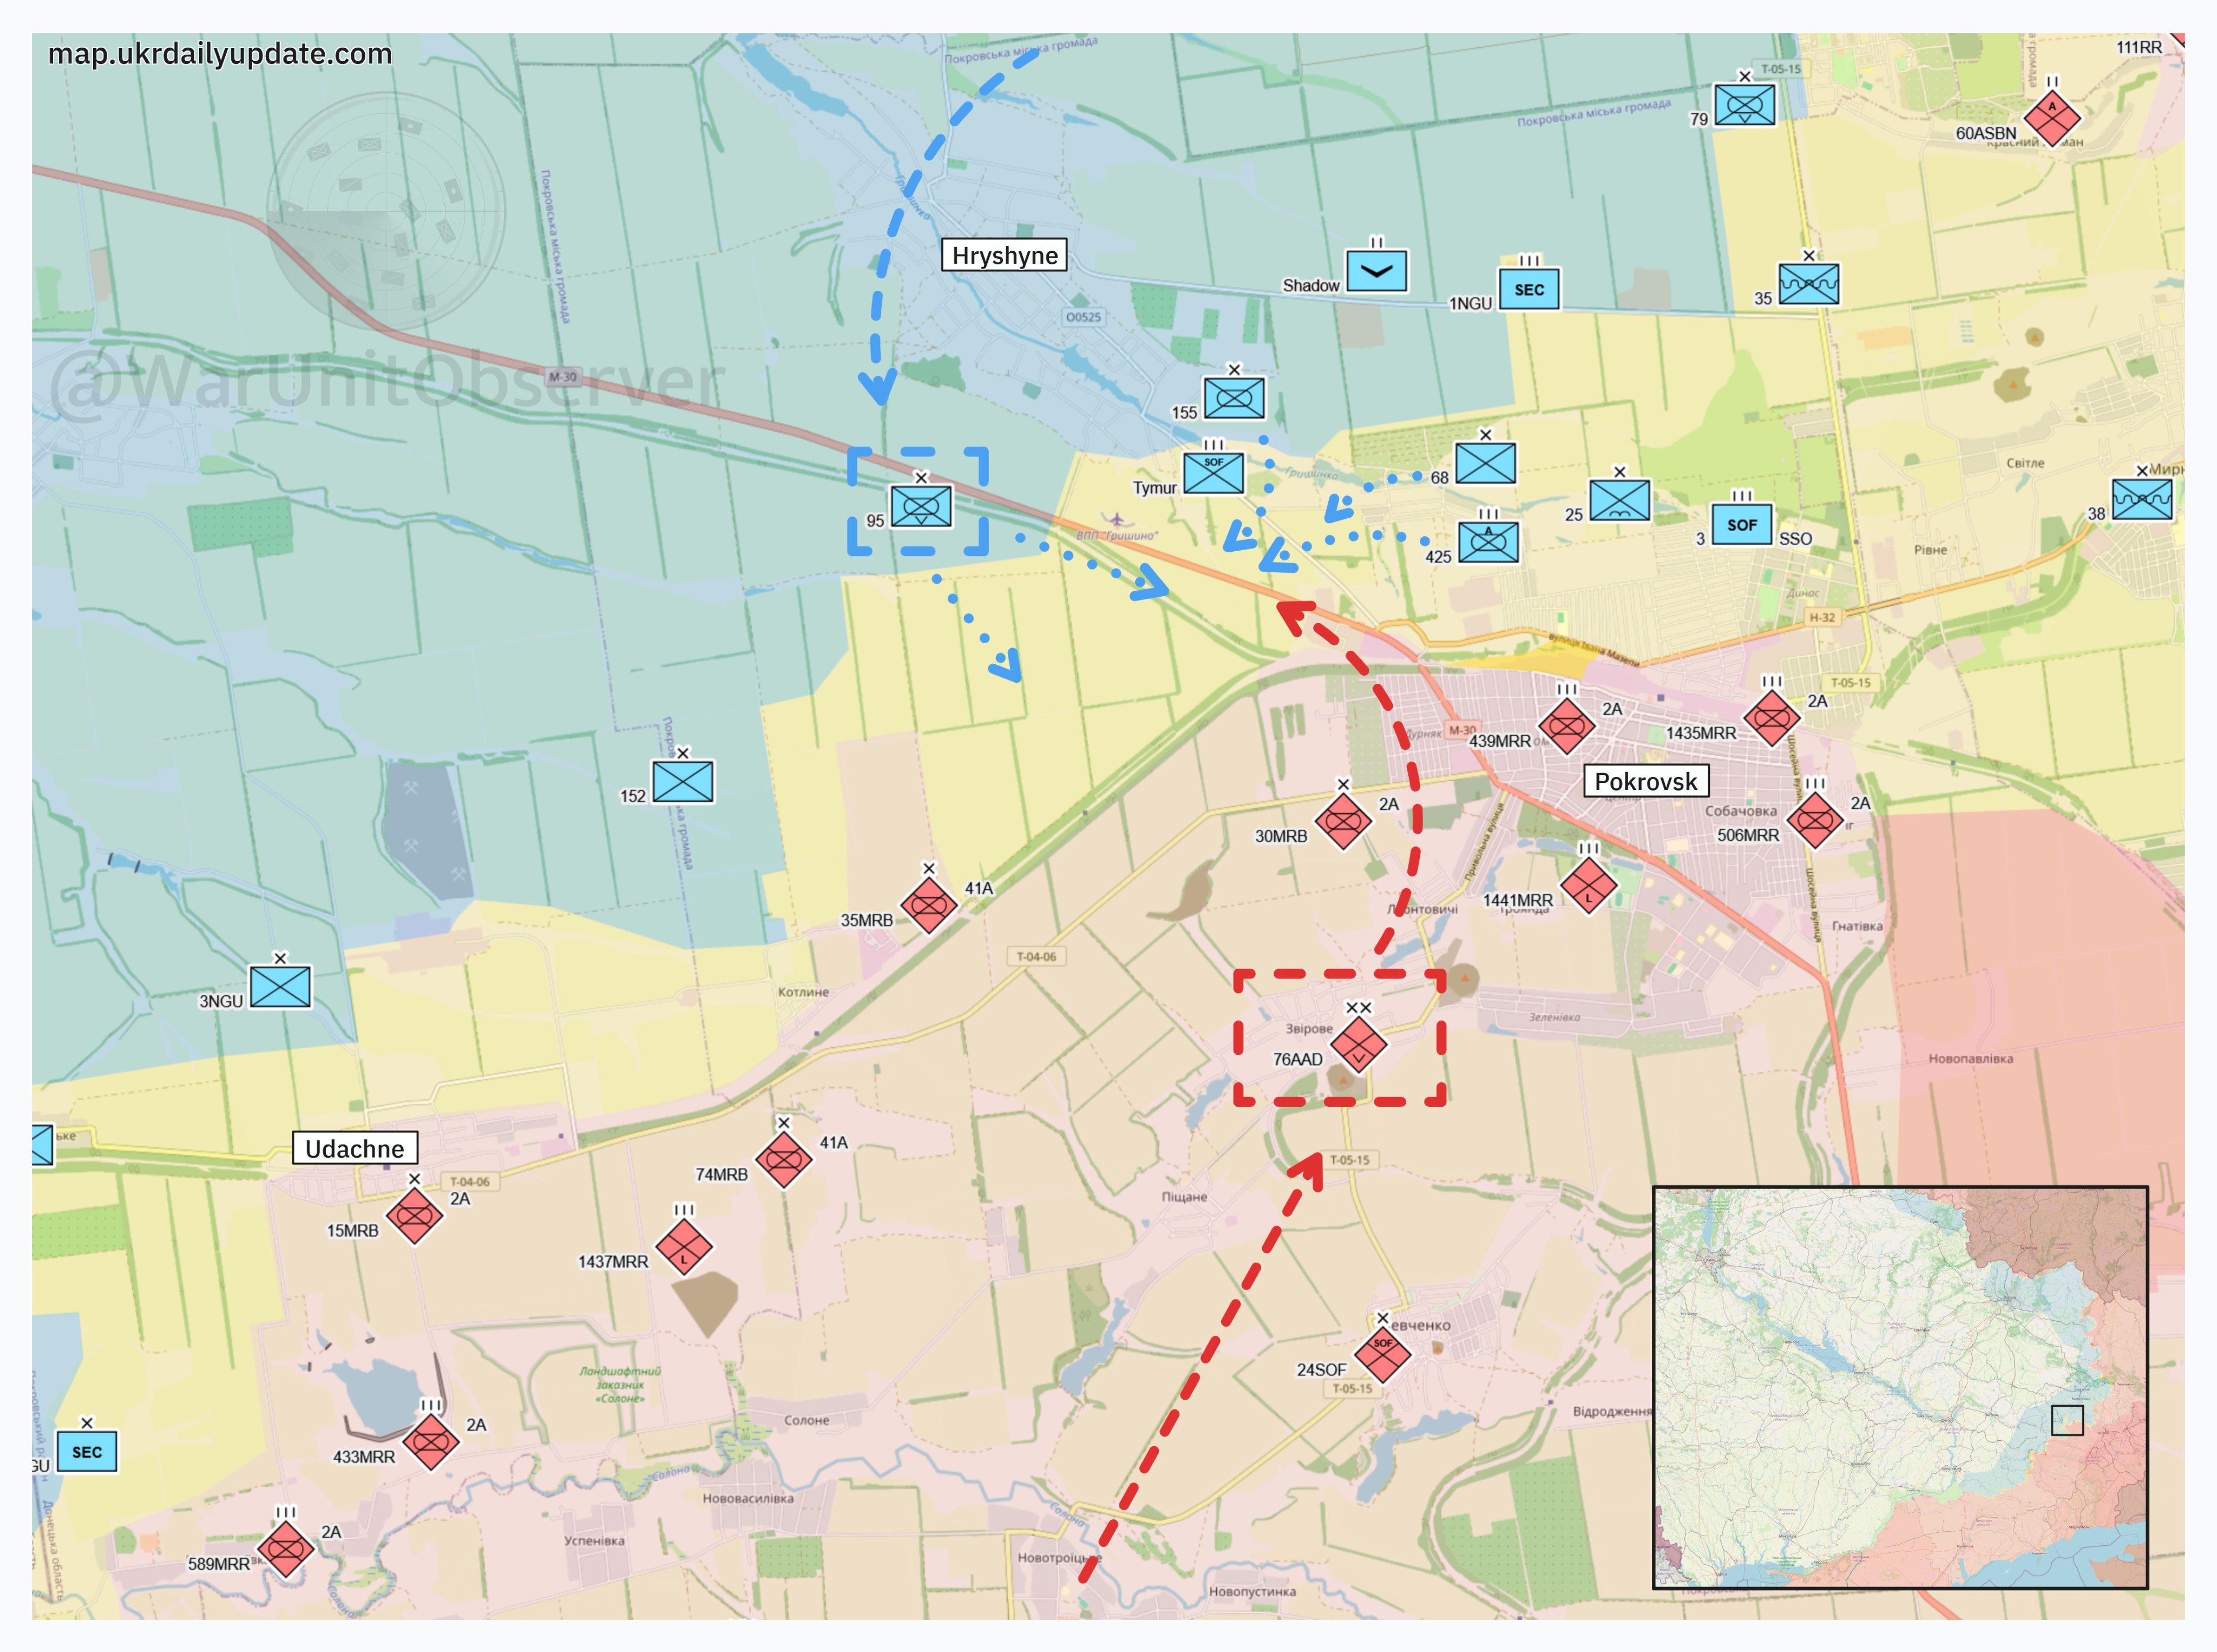This screenshot has width=2217, height=1652.
Task: Select the 38 marine brigade symbol
Action: point(2141,499)
